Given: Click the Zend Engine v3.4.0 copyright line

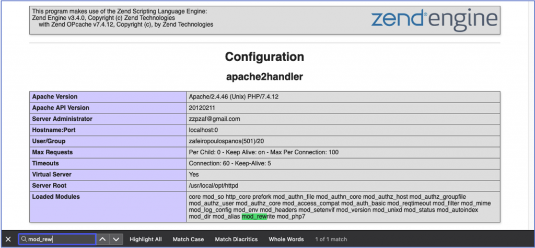Looking at the screenshot, I should click(103, 18).
